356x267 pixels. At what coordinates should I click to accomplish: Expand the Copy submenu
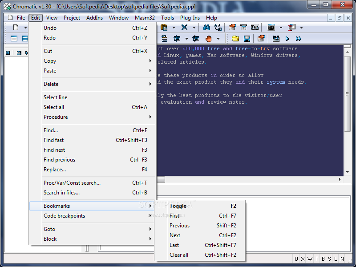(93, 61)
